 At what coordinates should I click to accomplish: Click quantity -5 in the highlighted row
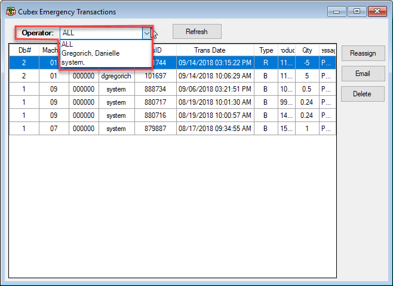[x=307, y=63]
